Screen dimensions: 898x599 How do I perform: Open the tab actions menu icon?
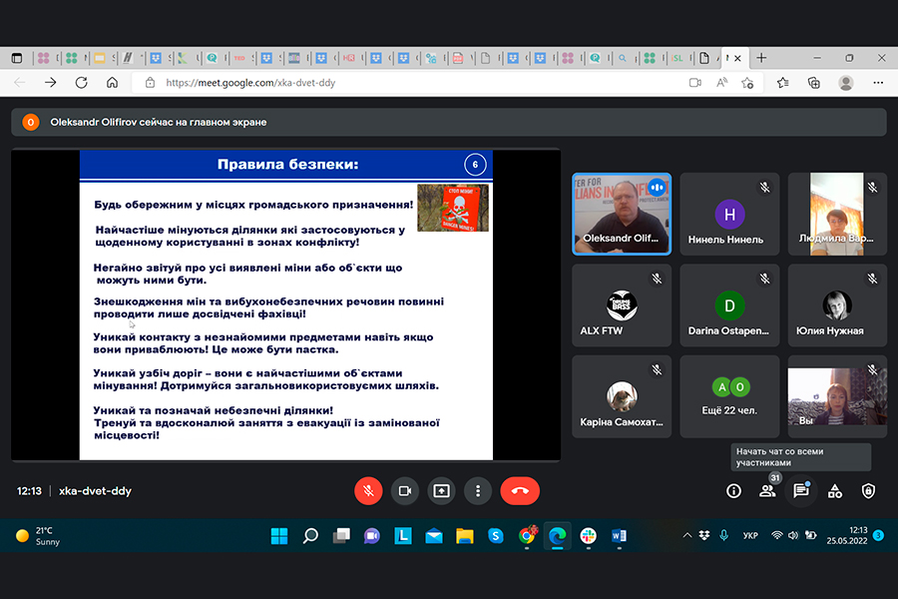tap(17, 58)
